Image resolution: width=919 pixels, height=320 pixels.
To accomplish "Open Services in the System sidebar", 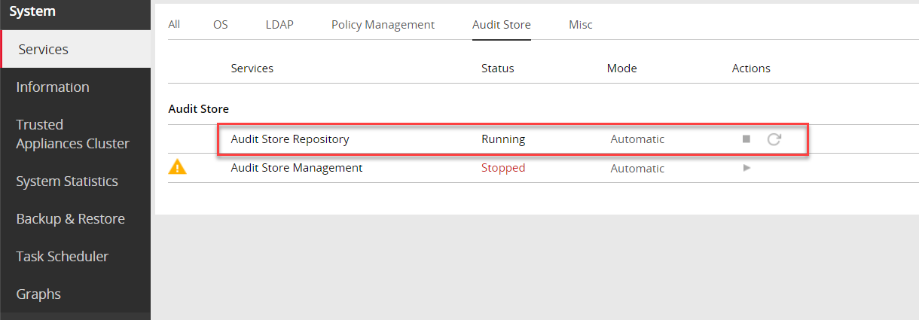I will tap(75, 49).
